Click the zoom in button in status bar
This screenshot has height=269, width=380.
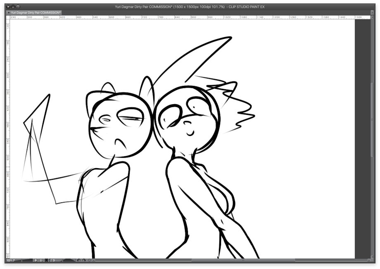pos(41,260)
